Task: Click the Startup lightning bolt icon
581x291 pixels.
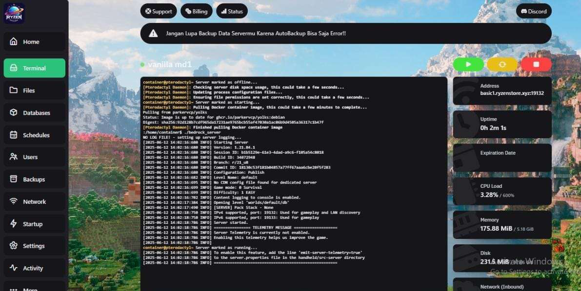Action: 14,224
